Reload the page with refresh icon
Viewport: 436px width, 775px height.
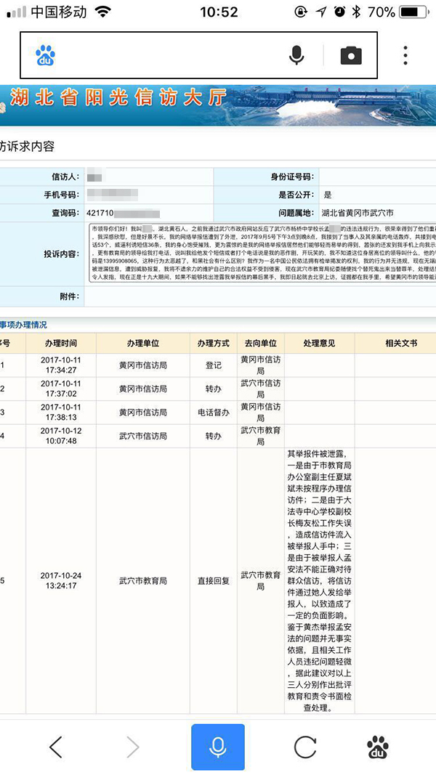[x=305, y=747]
